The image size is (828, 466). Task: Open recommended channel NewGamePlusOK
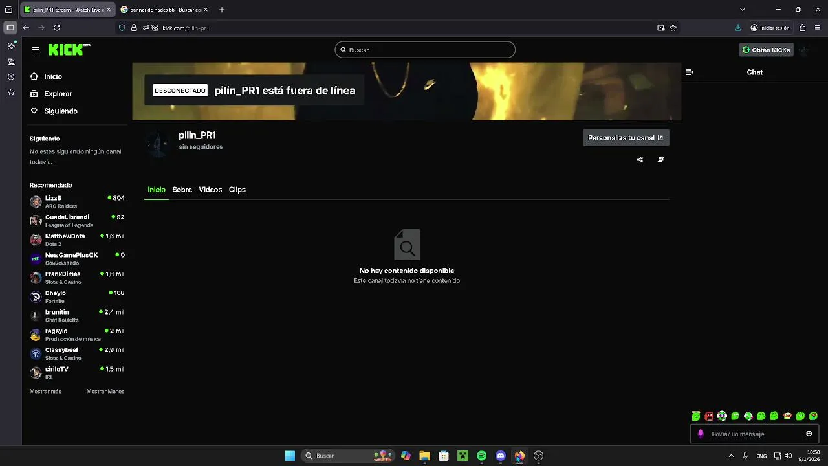pyautogui.click(x=77, y=259)
